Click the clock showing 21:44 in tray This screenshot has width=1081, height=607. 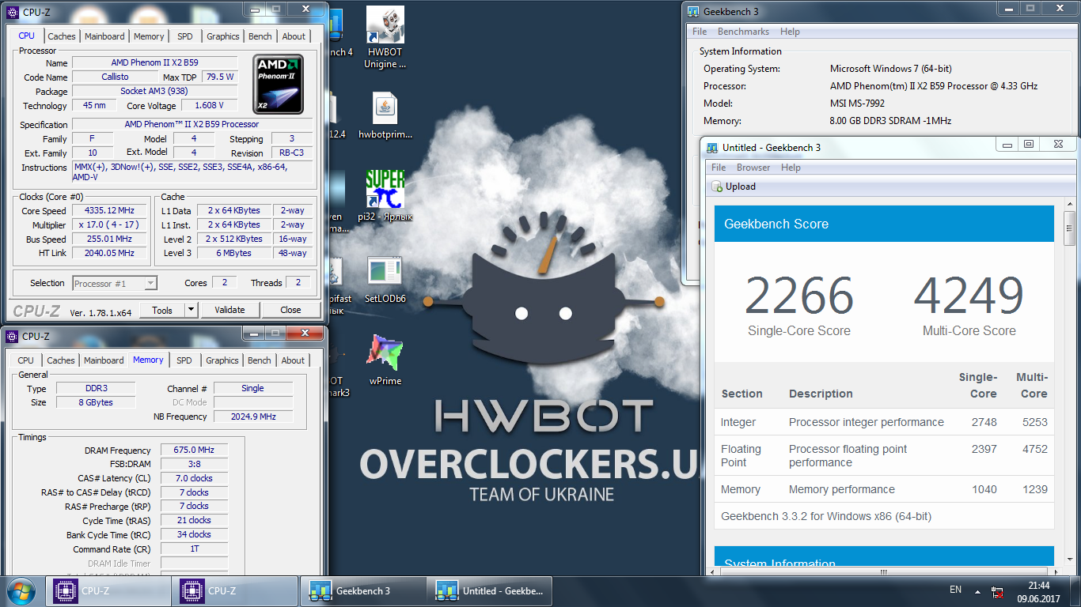1038,586
